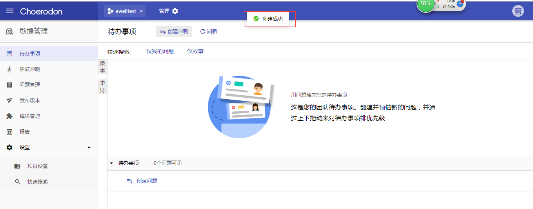533x209 pixels.
Task: Click the 快速搜索 magnifier icon
Action: pos(17,182)
